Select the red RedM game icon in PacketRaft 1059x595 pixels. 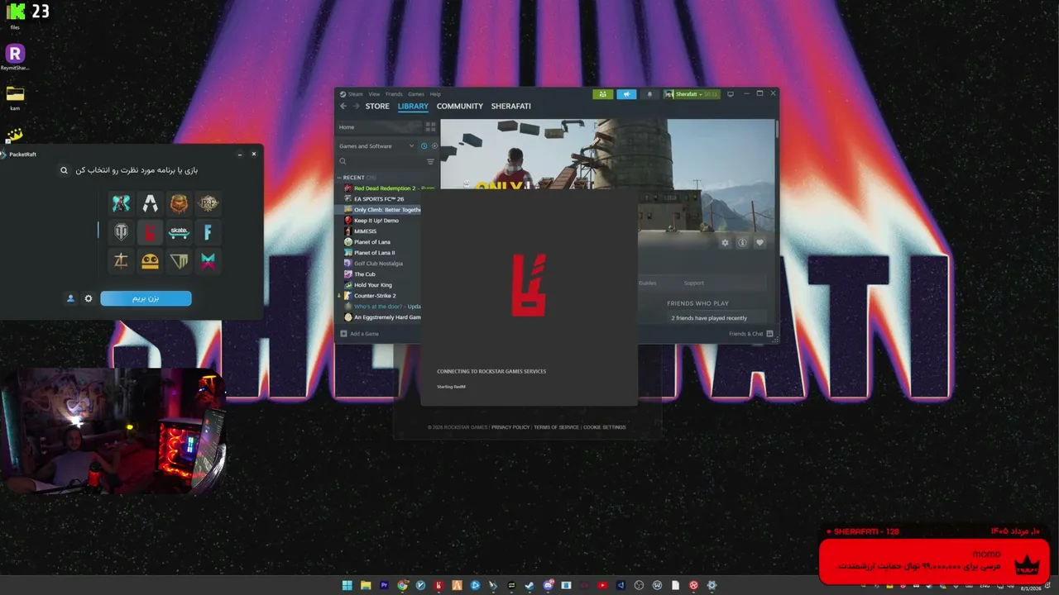(150, 232)
